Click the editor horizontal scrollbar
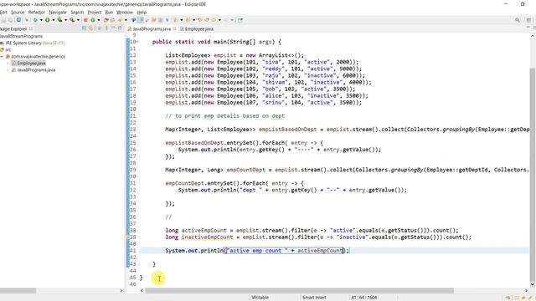This screenshot has height=301, width=536. (x=299, y=291)
